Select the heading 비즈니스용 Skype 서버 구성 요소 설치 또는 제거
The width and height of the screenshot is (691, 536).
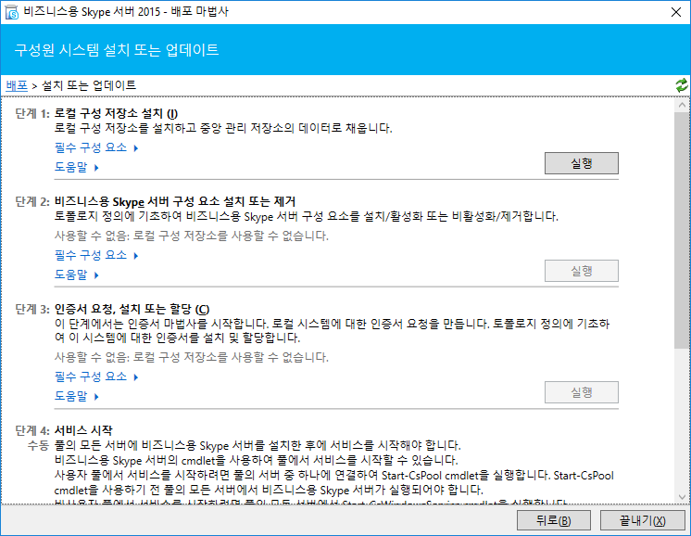point(175,201)
